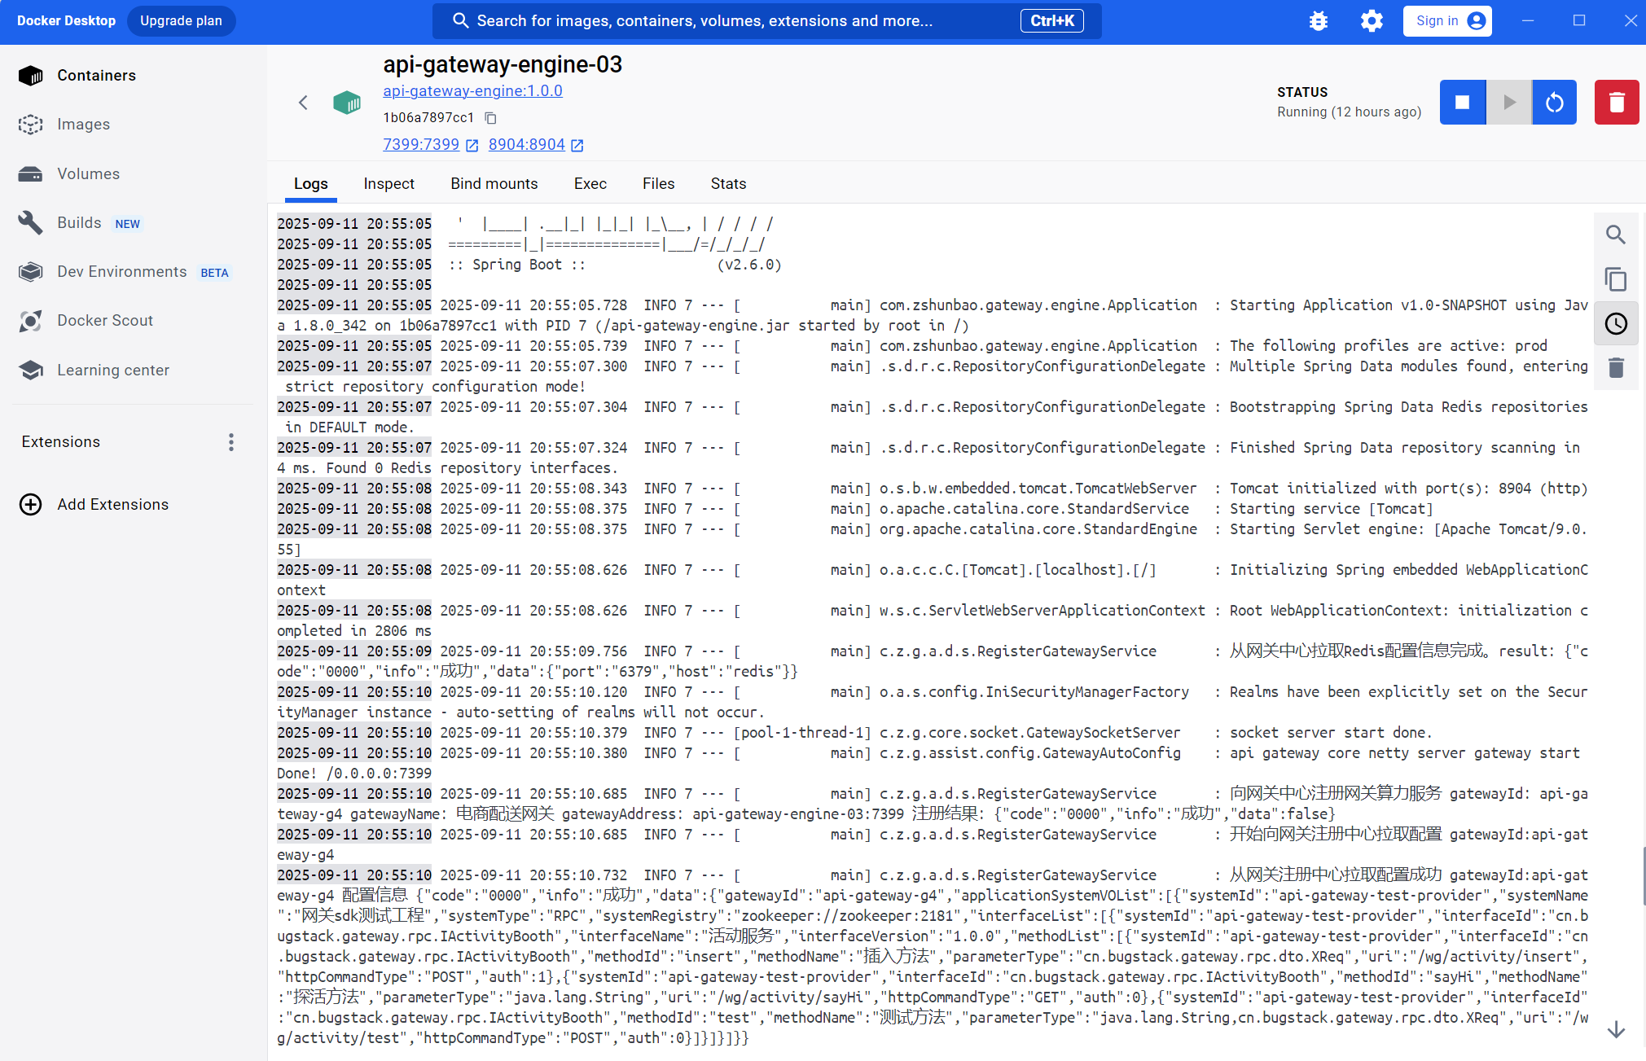1646x1061 pixels.
Task: Toggle log timestamps clock icon
Action: click(x=1616, y=324)
